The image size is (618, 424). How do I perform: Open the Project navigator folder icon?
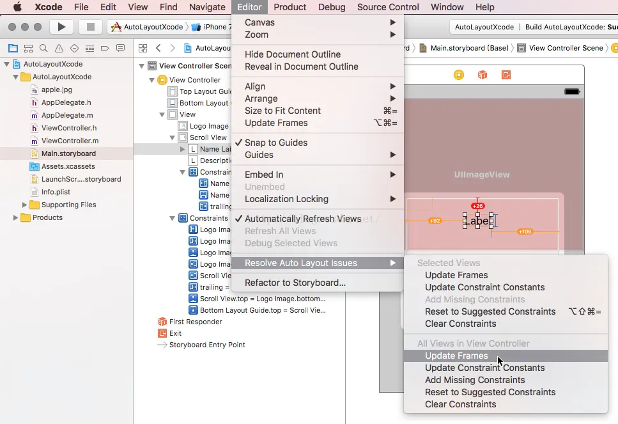pos(13,48)
